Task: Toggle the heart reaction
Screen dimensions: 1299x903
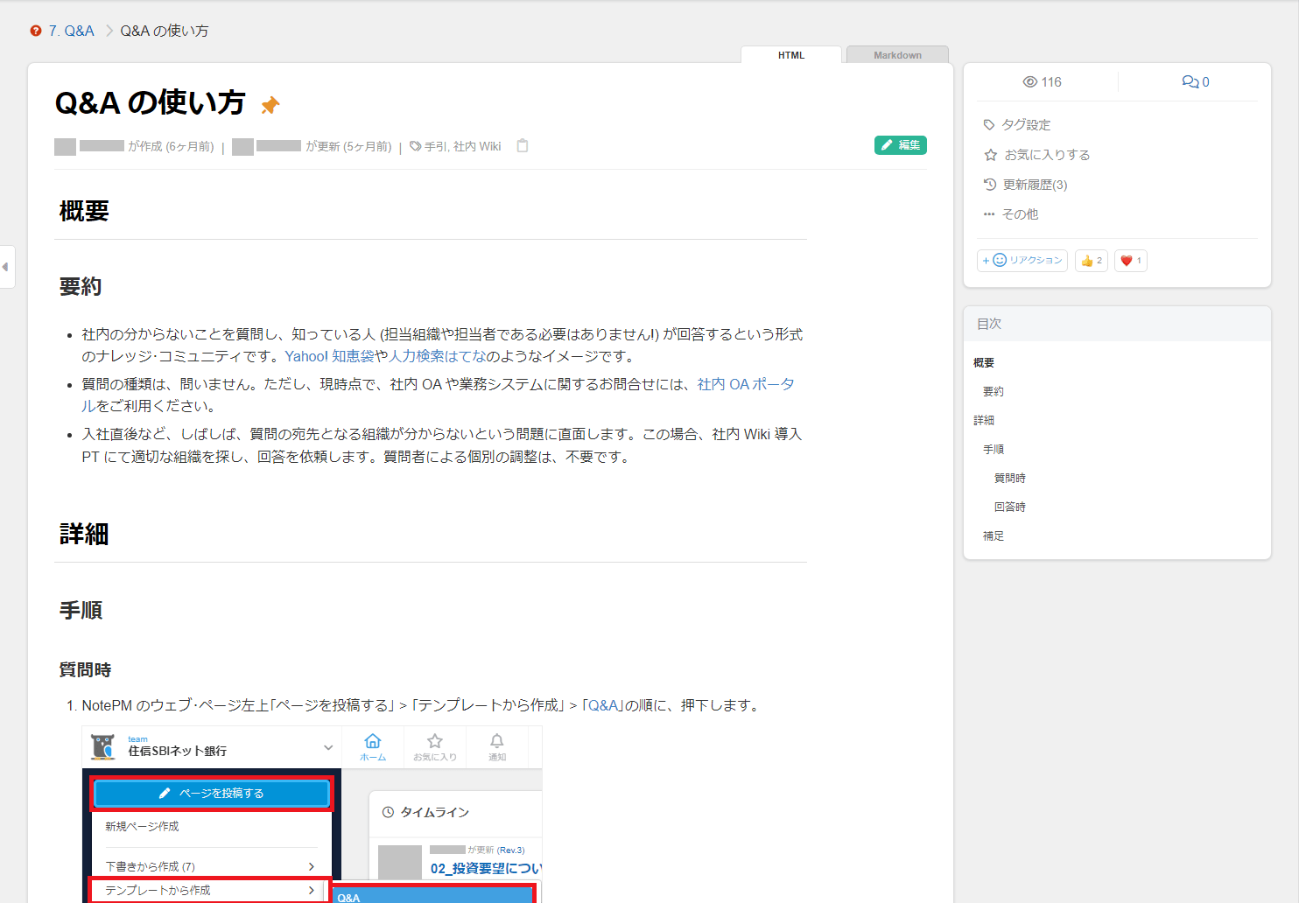Action: [1131, 261]
